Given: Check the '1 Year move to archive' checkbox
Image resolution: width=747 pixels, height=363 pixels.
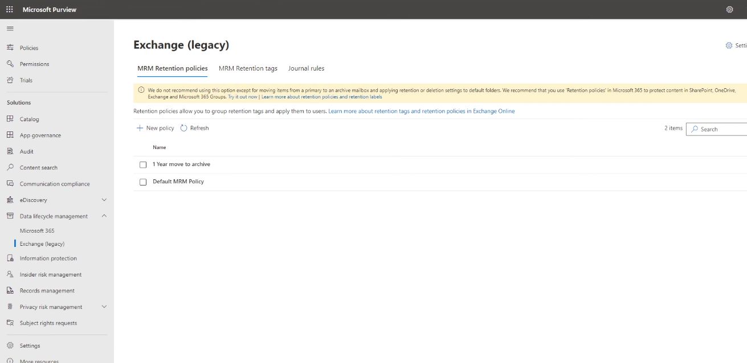Looking at the screenshot, I should click(142, 164).
